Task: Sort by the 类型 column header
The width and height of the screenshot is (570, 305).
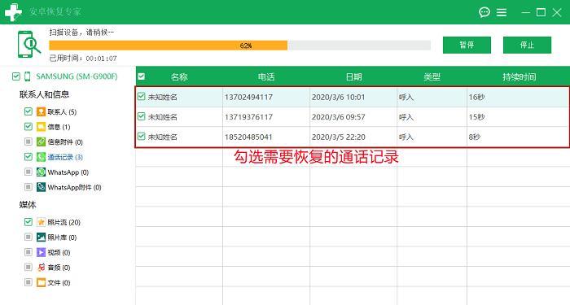Action: tap(432, 77)
